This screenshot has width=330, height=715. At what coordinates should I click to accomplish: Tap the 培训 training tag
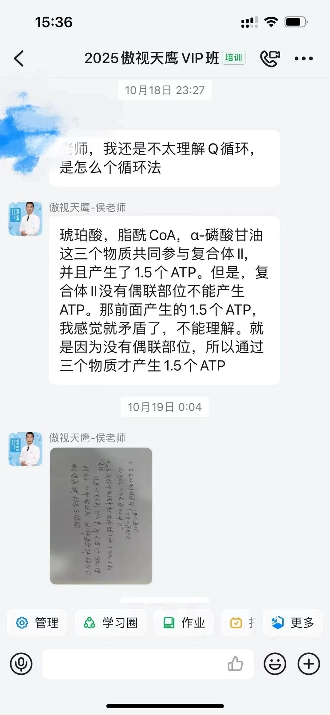coord(234,58)
